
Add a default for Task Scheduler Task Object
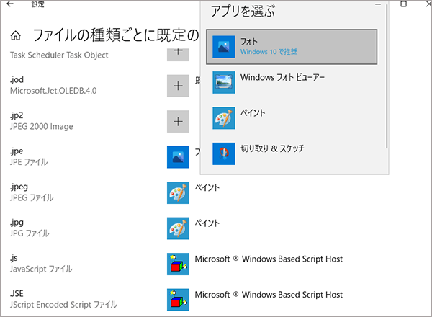point(178,55)
